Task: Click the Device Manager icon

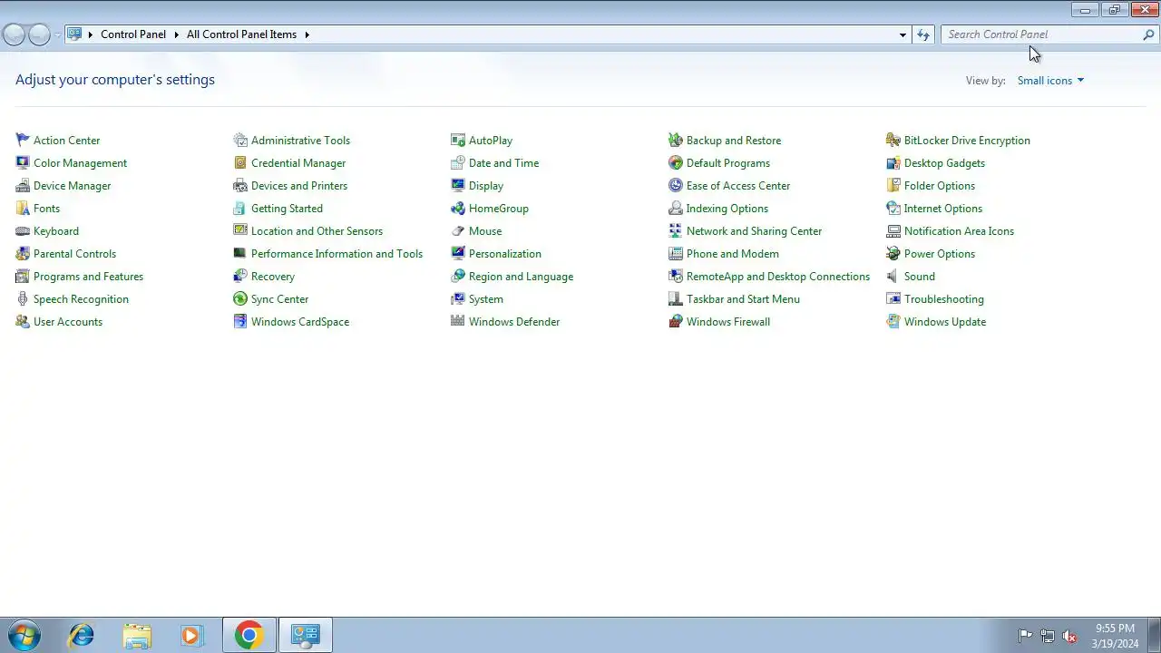Action: point(23,185)
